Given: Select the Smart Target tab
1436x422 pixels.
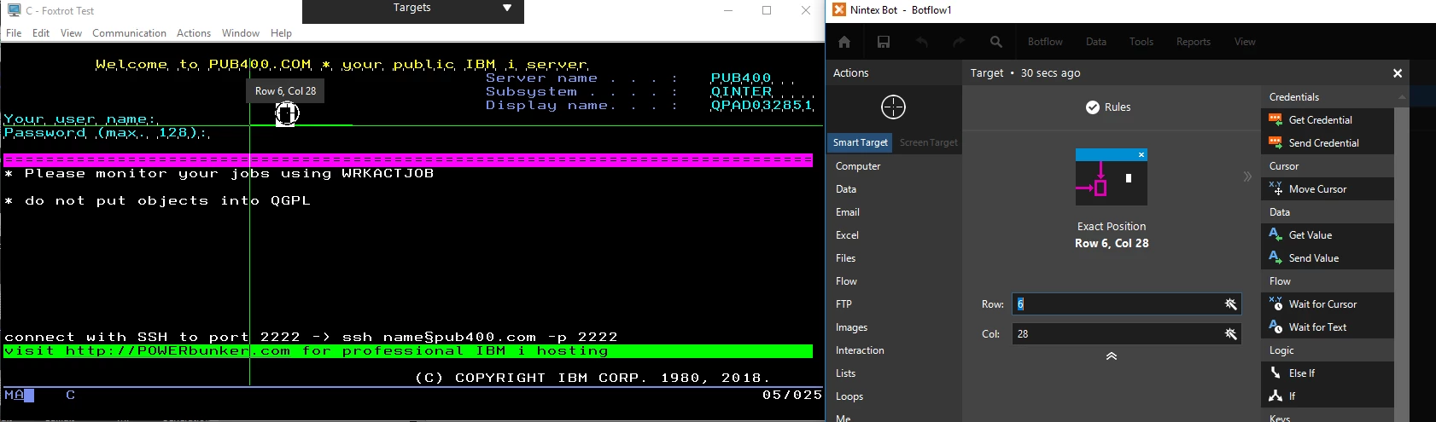Looking at the screenshot, I should tap(861, 142).
